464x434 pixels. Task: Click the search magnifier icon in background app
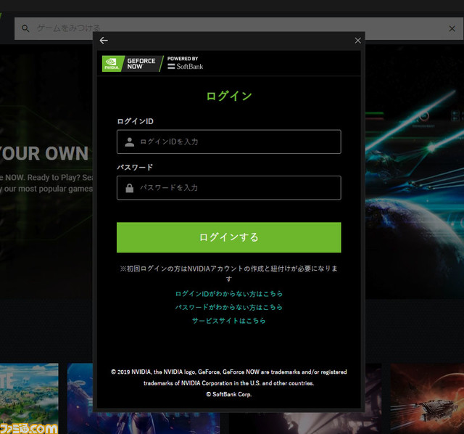pos(25,28)
